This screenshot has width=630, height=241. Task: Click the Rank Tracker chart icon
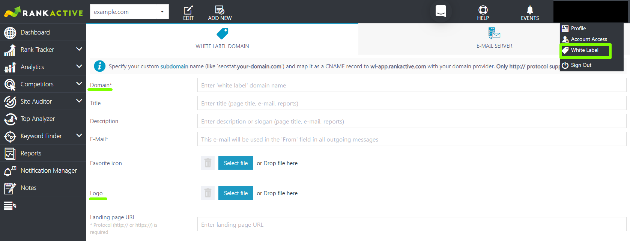[10, 50]
